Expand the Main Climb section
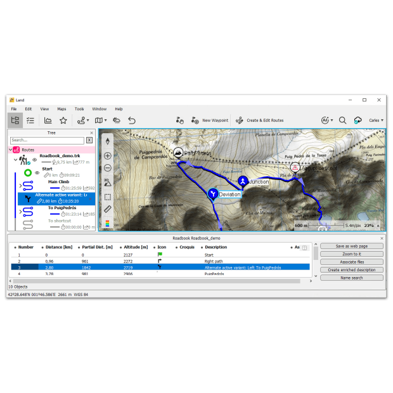393x393 pixels. pyautogui.click(x=20, y=186)
